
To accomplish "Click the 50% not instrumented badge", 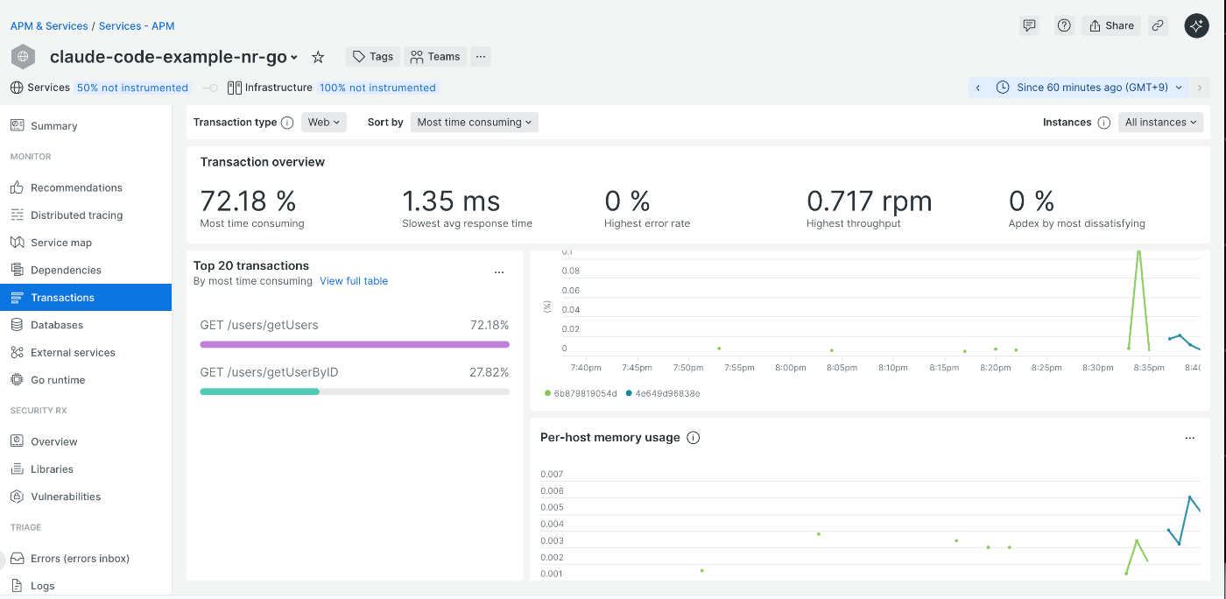I will tap(132, 88).
